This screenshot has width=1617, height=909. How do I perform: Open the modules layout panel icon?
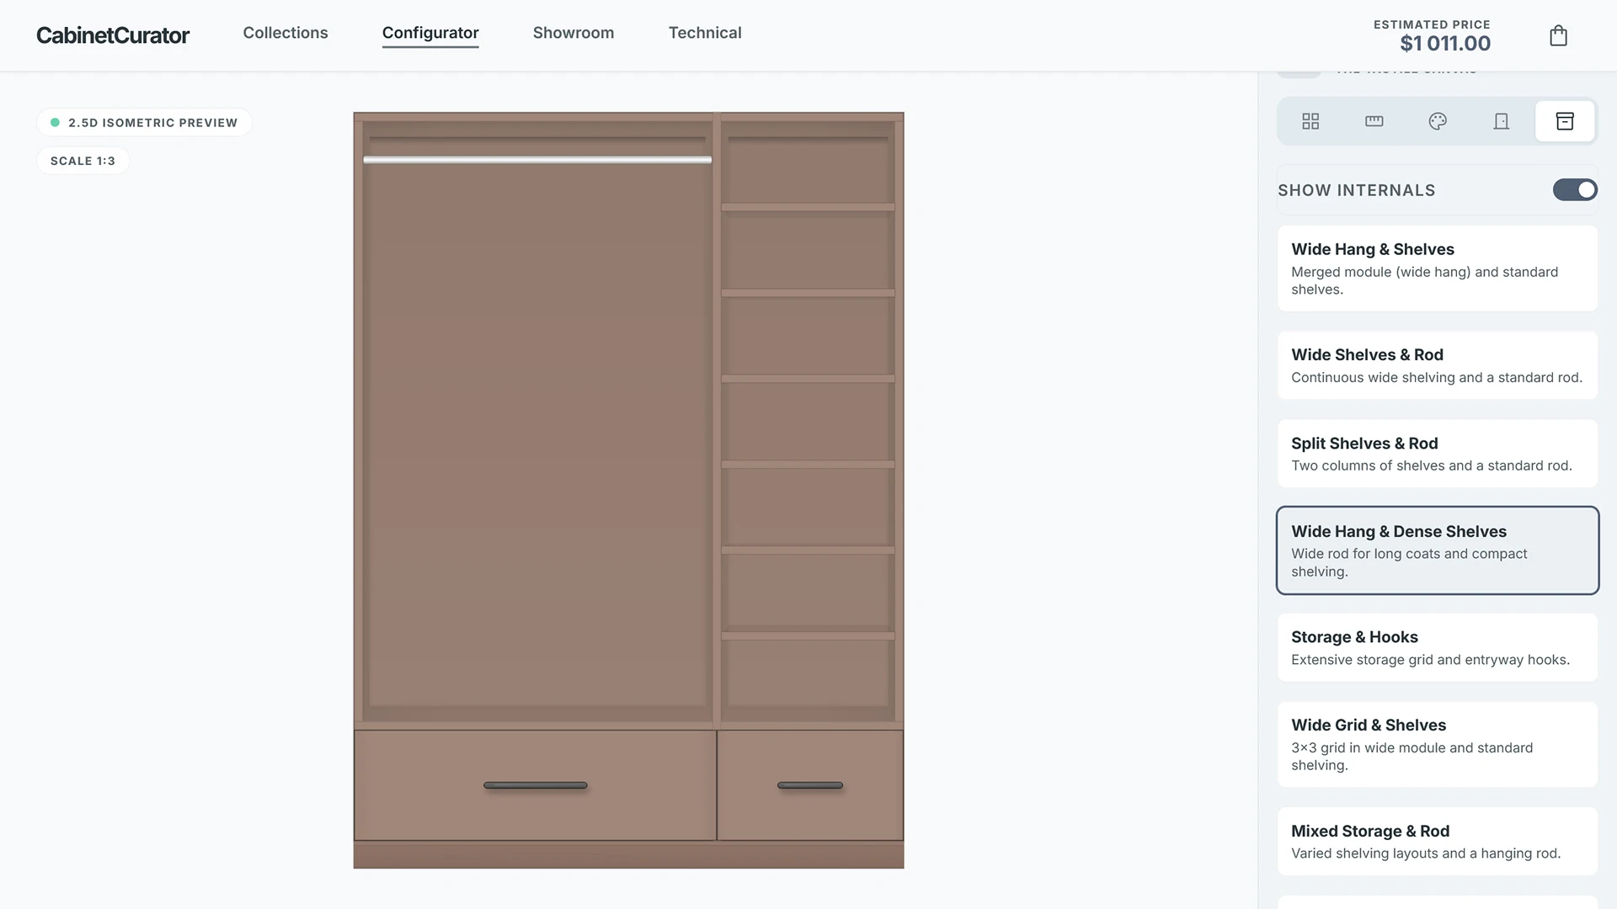1310,121
